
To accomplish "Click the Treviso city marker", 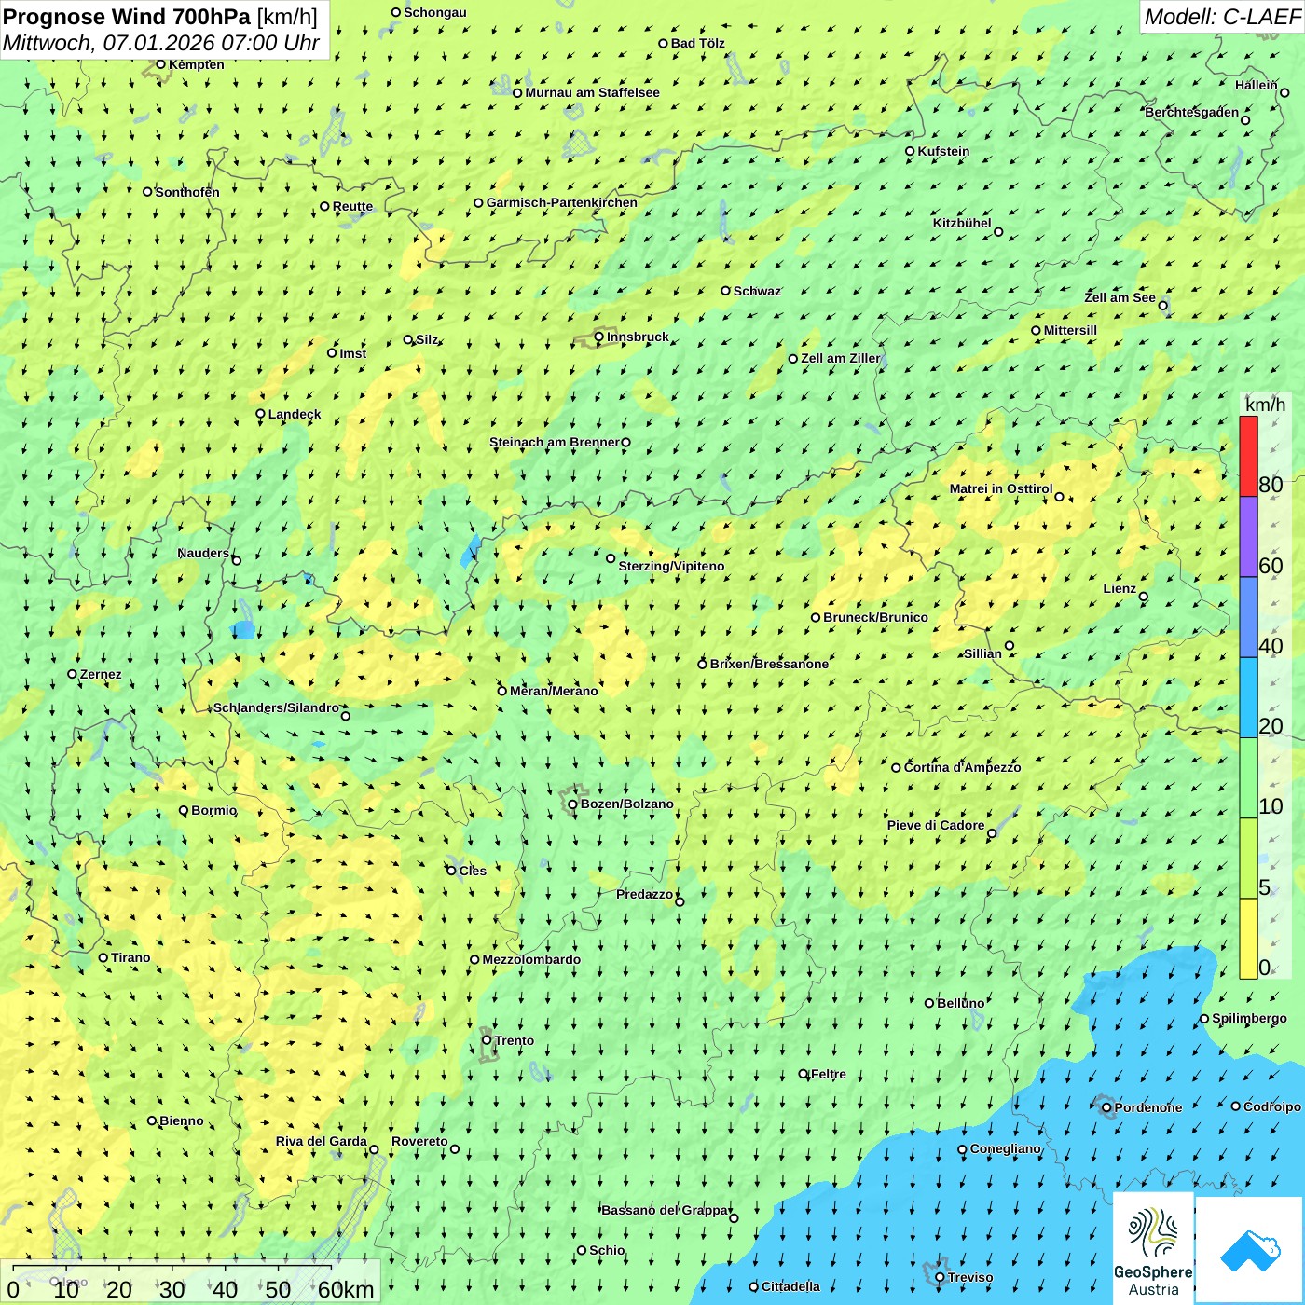I will pos(940,1277).
